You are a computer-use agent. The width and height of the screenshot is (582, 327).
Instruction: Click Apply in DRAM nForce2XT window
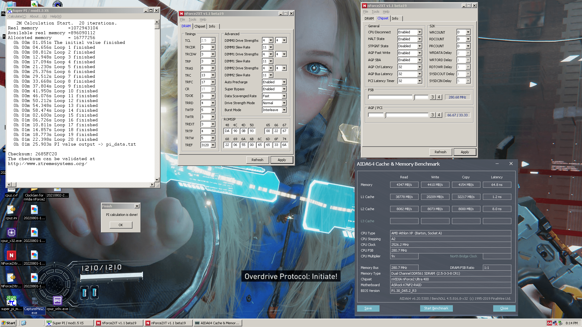[x=282, y=160]
